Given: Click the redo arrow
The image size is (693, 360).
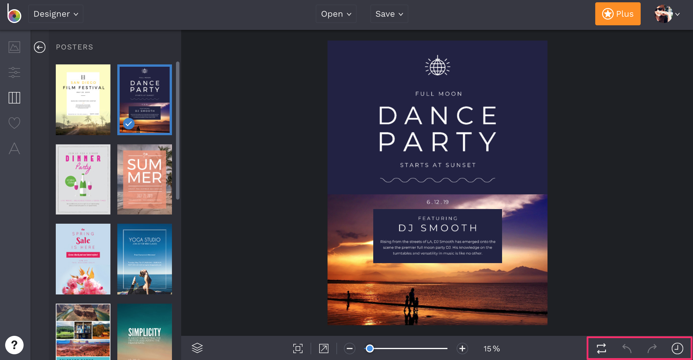Looking at the screenshot, I should click(x=652, y=348).
